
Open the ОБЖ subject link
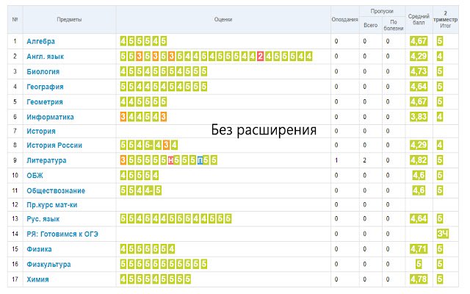35,175
